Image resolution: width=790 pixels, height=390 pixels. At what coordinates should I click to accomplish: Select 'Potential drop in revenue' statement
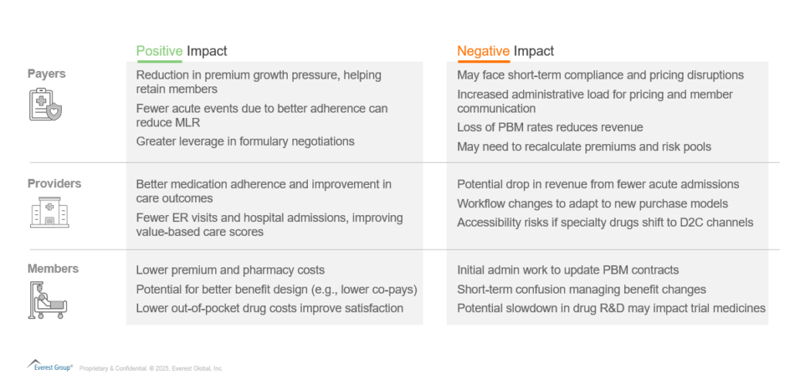(598, 184)
